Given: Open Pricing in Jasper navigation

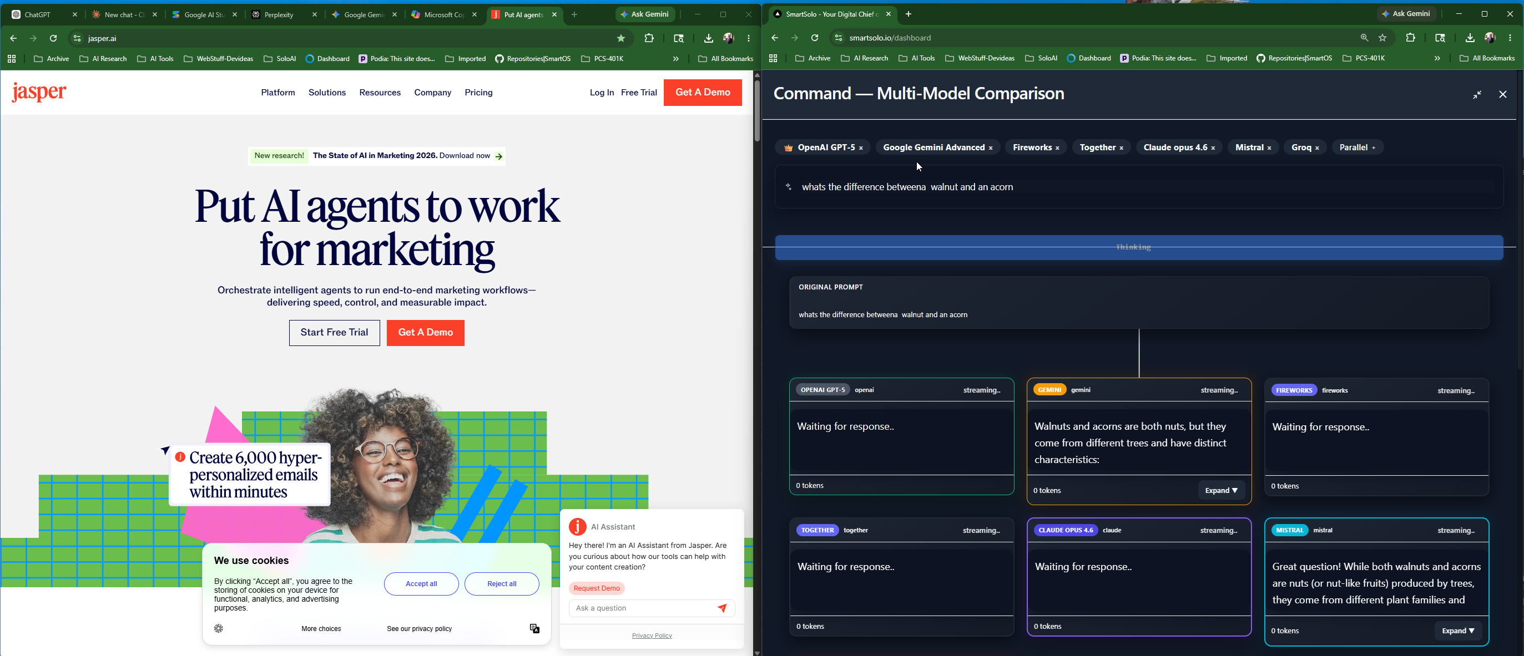Looking at the screenshot, I should tap(478, 93).
